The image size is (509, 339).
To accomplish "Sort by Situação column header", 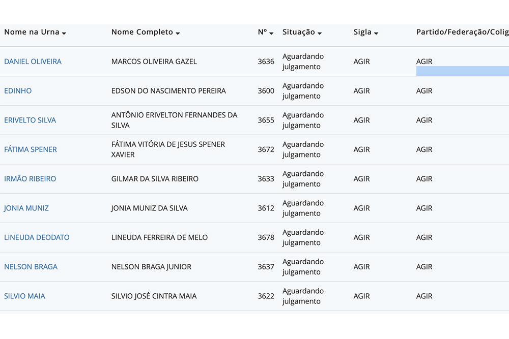I will coord(302,32).
